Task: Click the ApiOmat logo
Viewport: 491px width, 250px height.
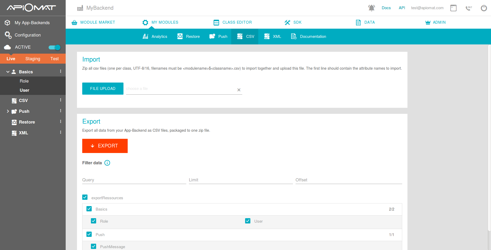Action: [x=31, y=8]
